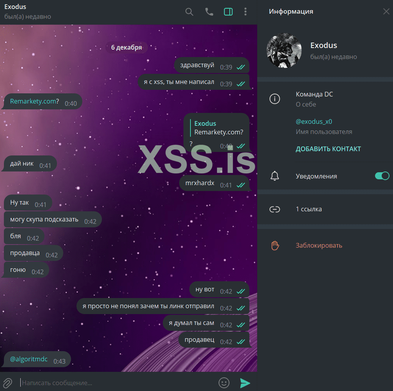This screenshot has width=393, height=391.
Task: Click the bell notifications icon
Action: click(275, 176)
